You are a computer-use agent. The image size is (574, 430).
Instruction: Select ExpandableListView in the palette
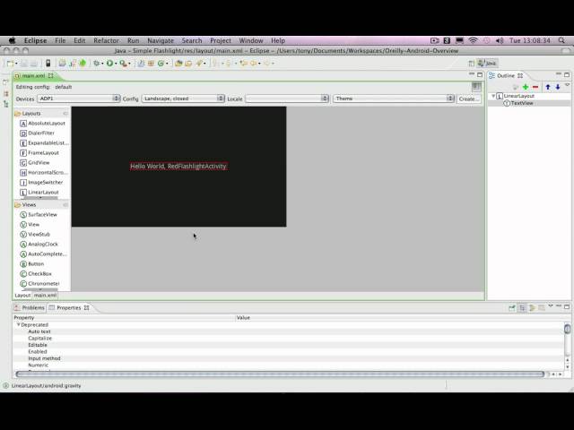(x=44, y=143)
